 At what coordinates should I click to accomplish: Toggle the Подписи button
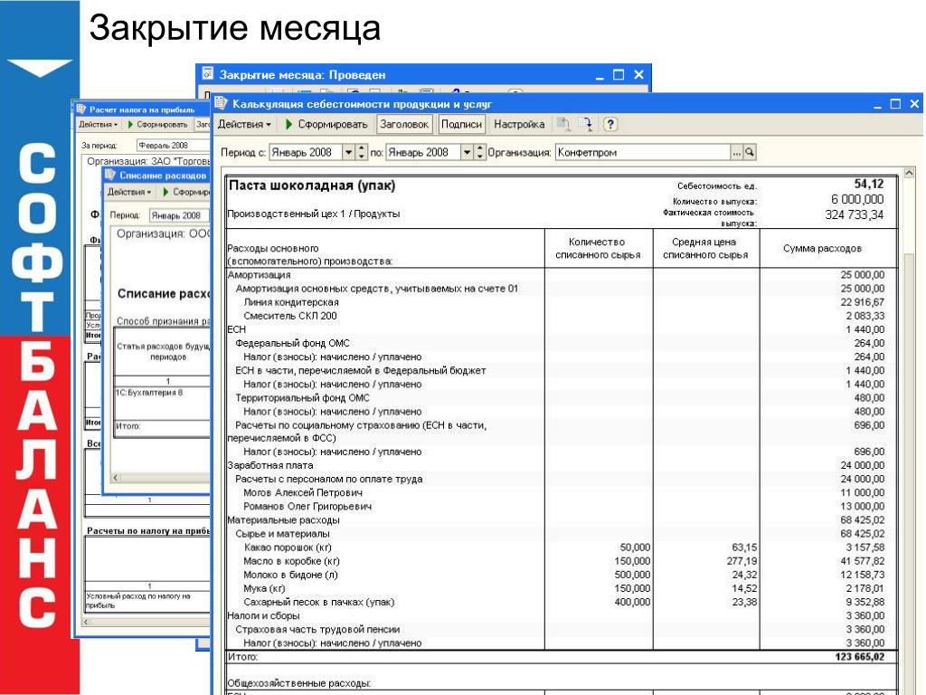(461, 124)
